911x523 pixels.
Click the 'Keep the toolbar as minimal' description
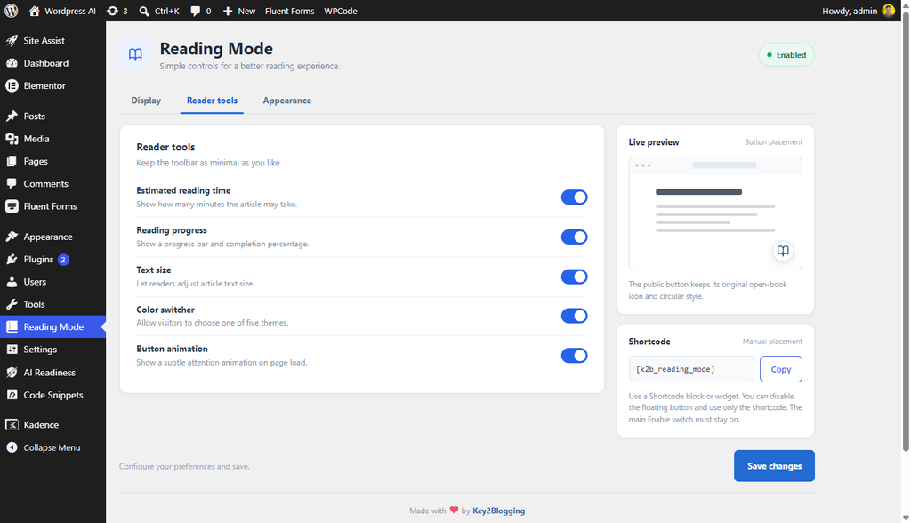[209, 163]
